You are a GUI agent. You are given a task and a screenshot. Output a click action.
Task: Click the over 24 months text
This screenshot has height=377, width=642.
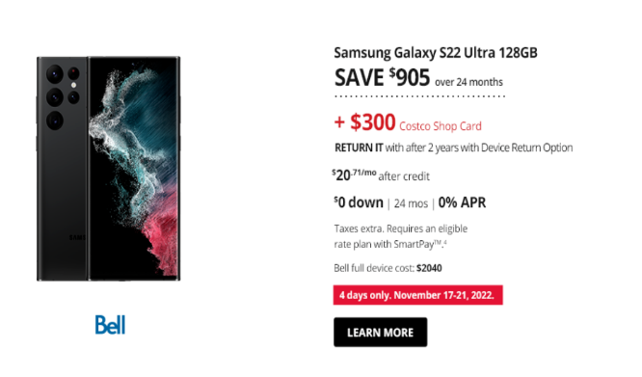[x=468, y=82]
